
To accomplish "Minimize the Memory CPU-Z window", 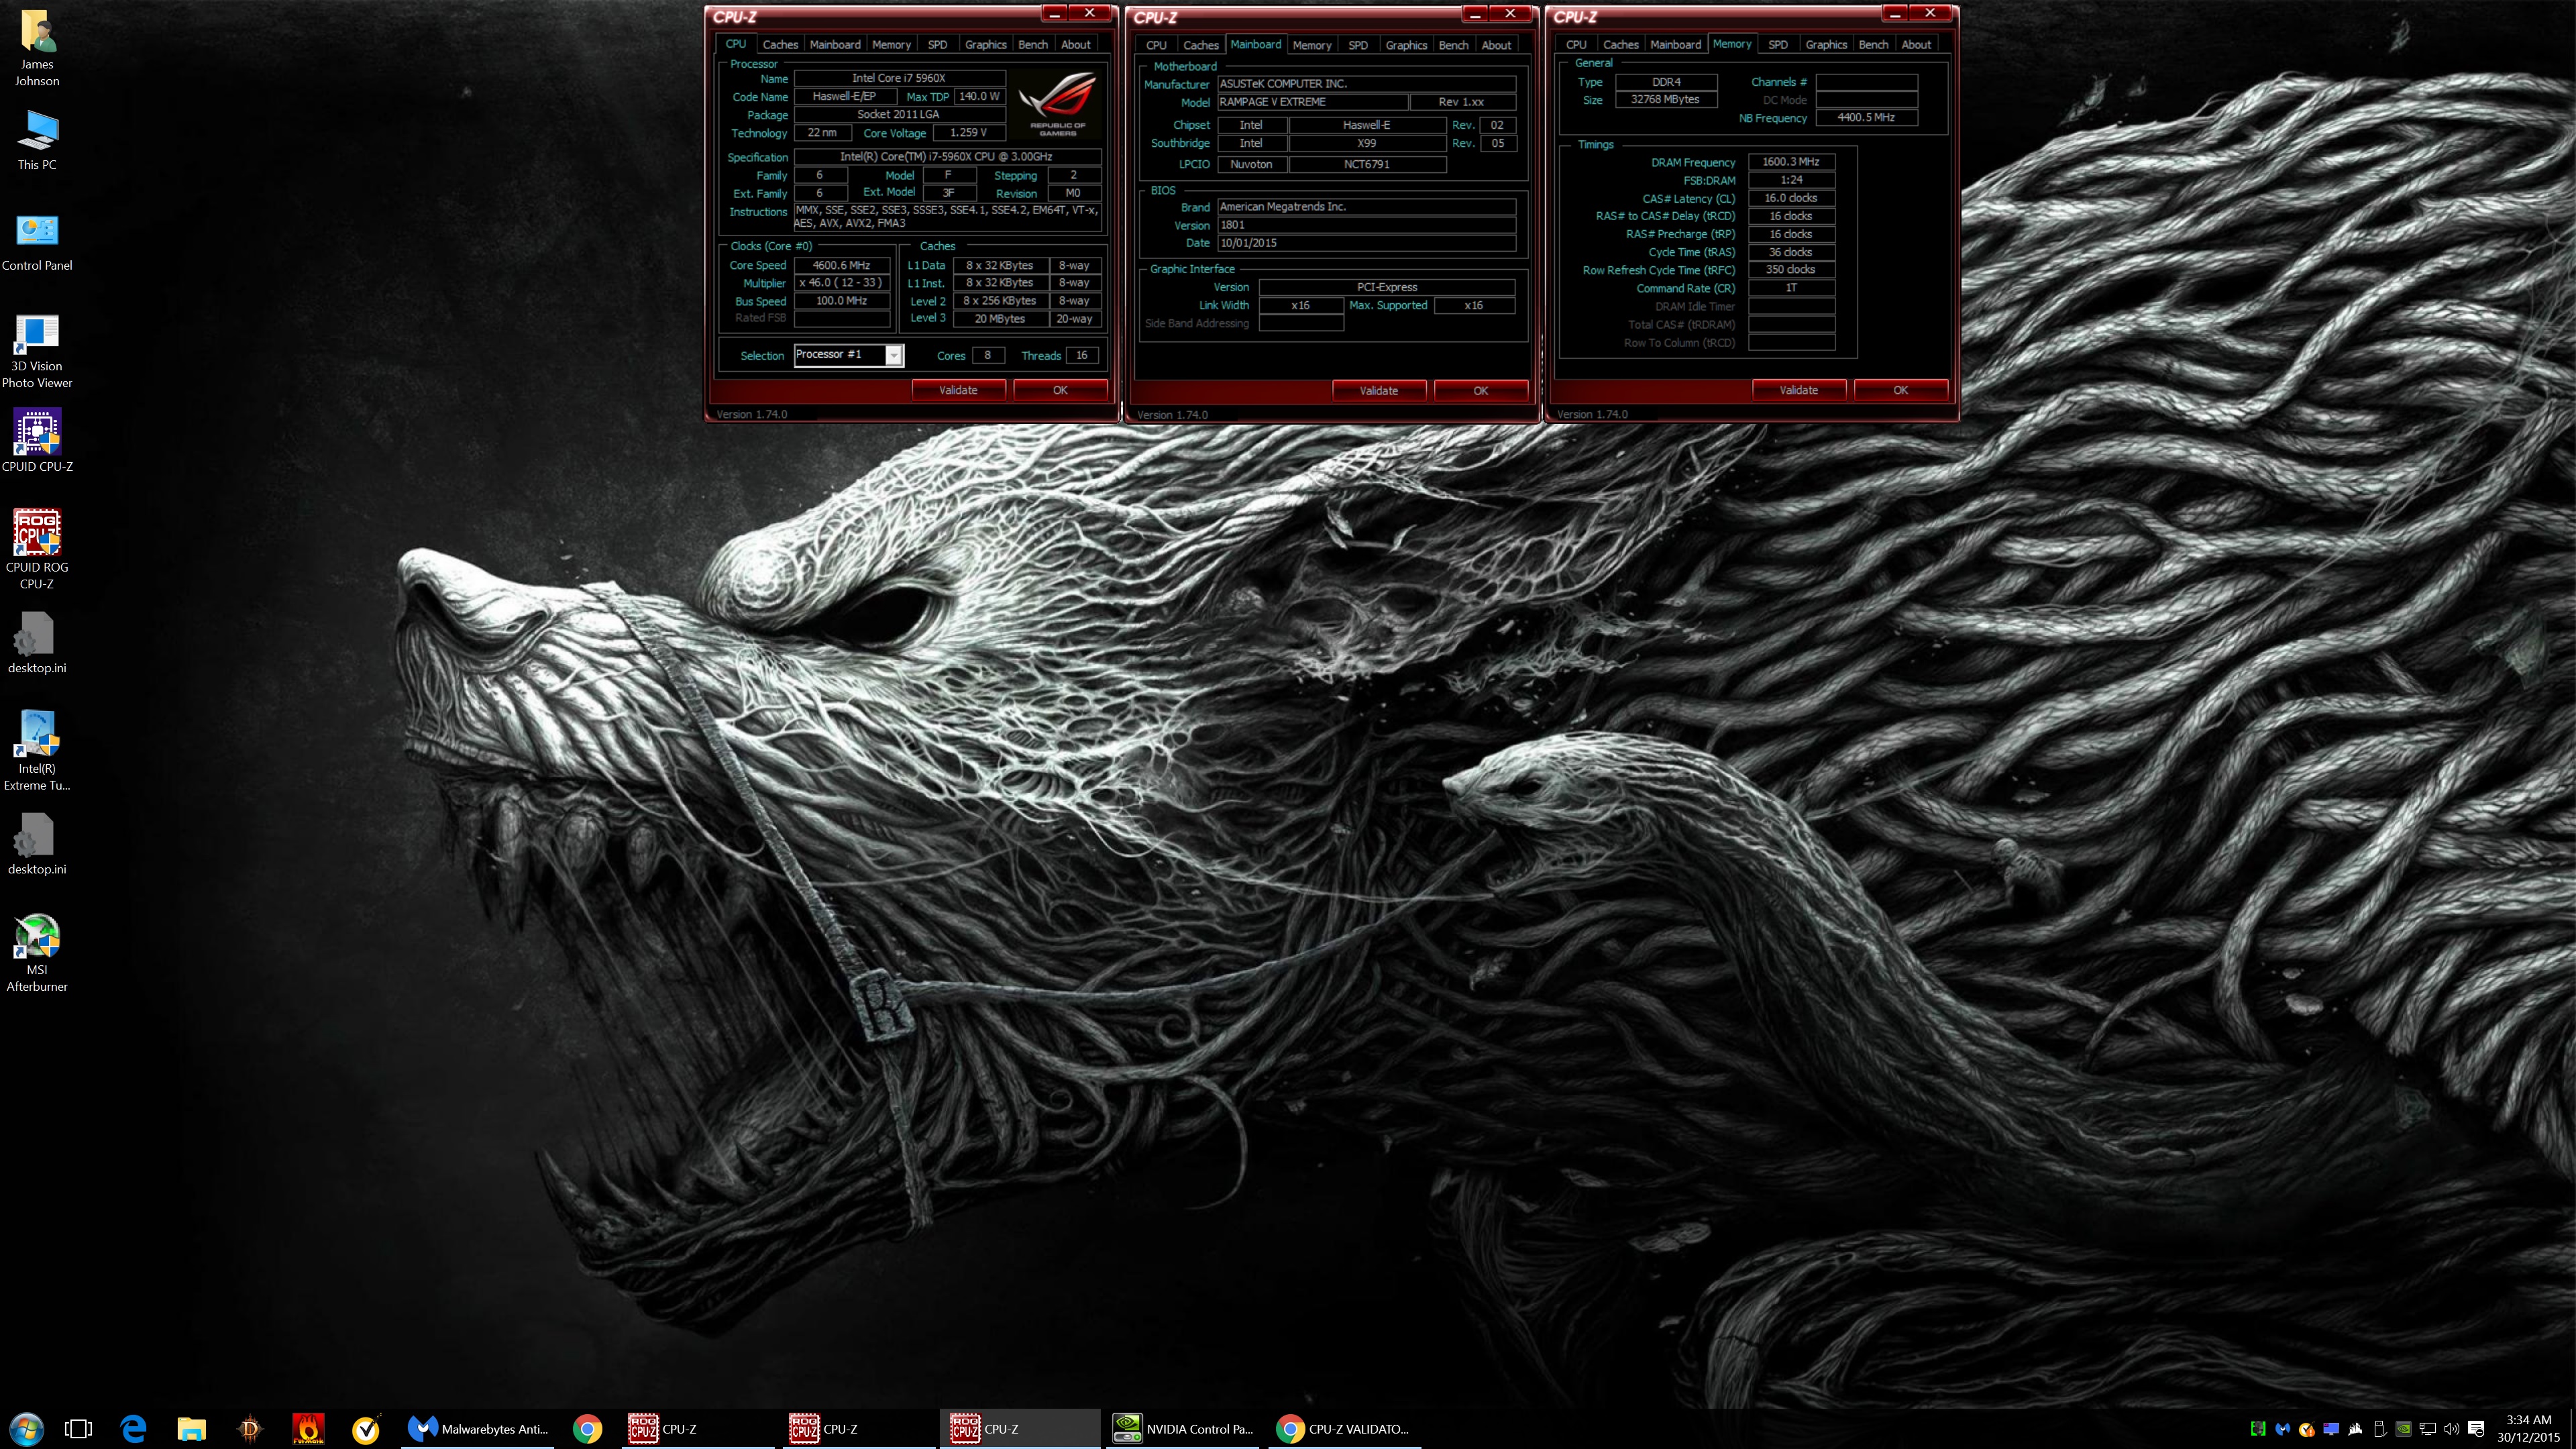I will (x=1894, y=14).
